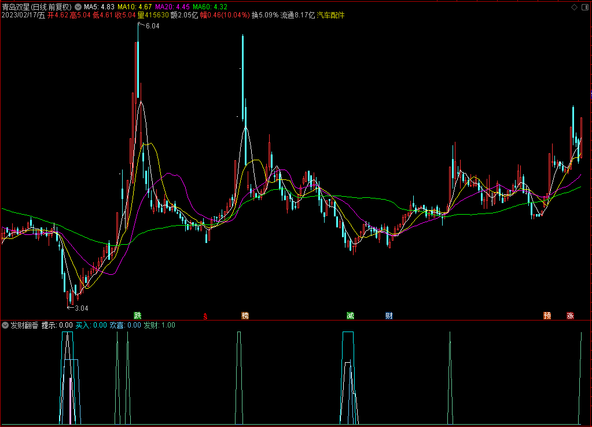
Task: Click the green 减 event marker
Action: click(x=350, y=316)
